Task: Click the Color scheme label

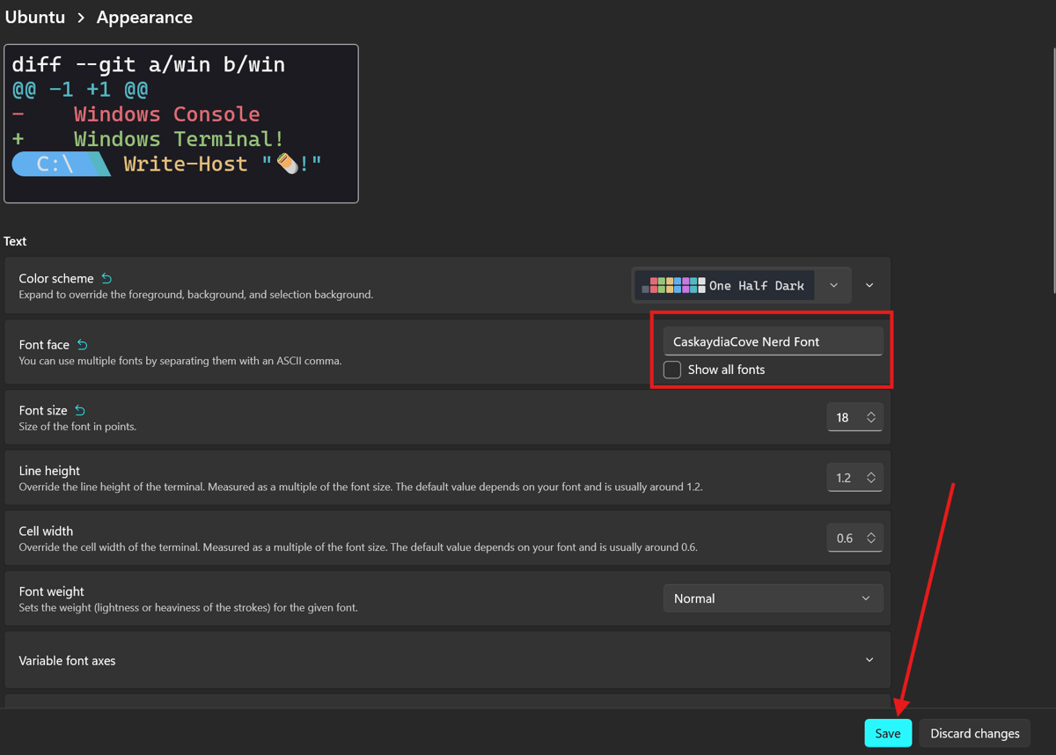Action: (x=56, y=278)
